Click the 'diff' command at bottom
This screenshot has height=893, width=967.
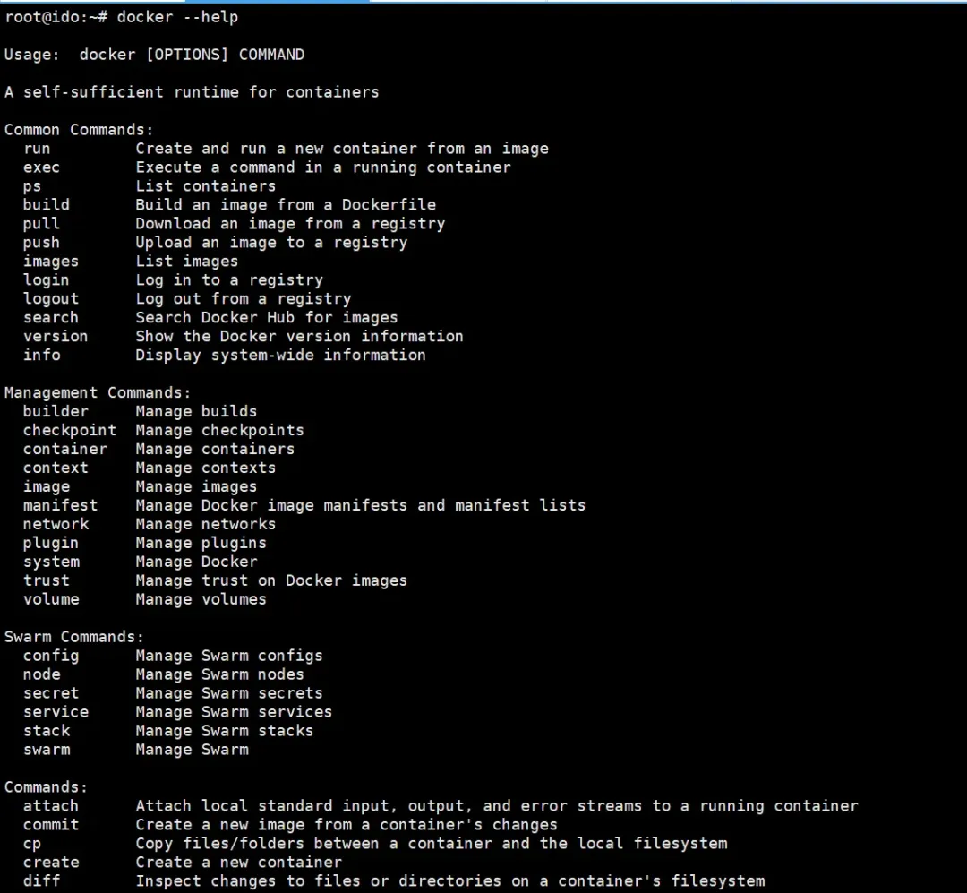41,881
